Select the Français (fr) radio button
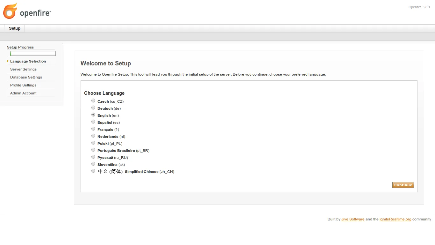The height and width of the screenshot is (245, 435). (93, 129)
